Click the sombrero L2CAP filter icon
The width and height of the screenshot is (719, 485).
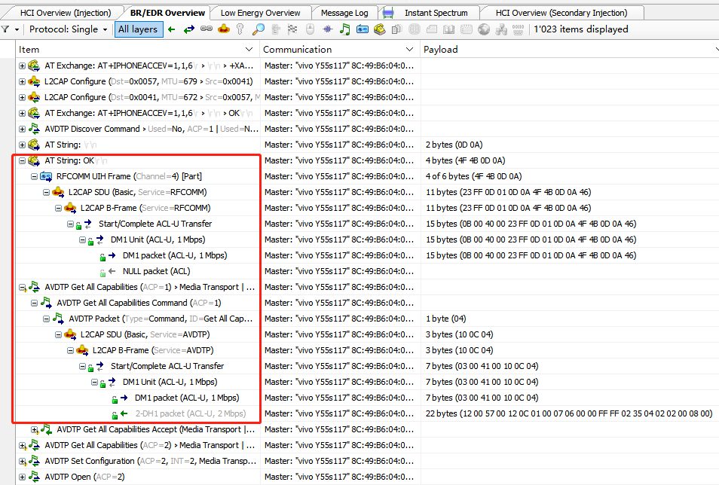(x=223, y=29)
